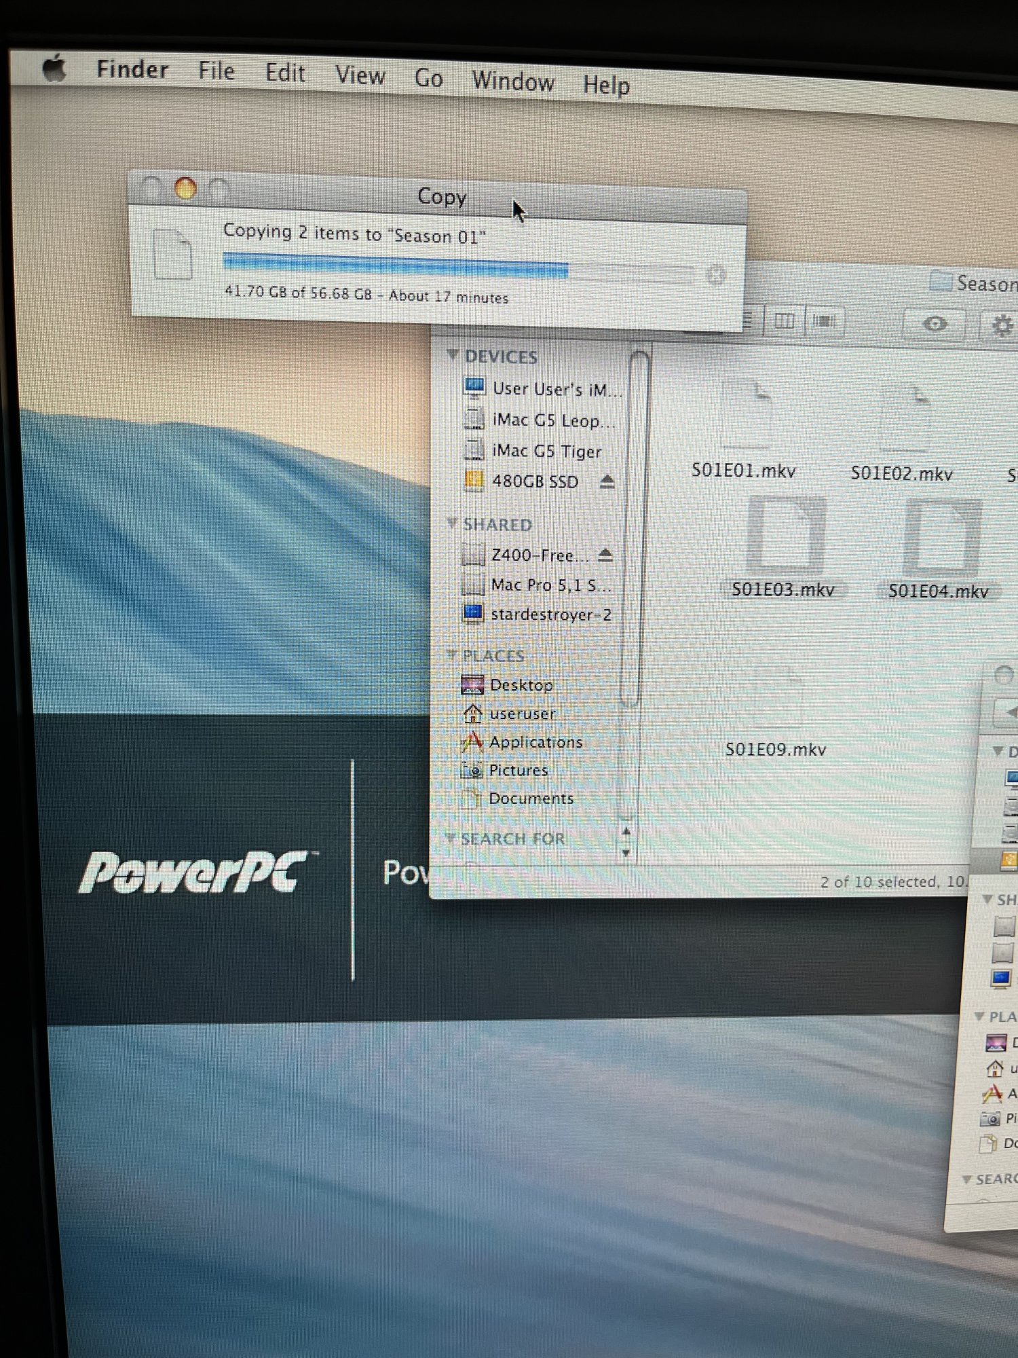The width and height of the screenshot is (1018, 1358).
Task: Open the Action gear menu
Action: point(1000,326)
